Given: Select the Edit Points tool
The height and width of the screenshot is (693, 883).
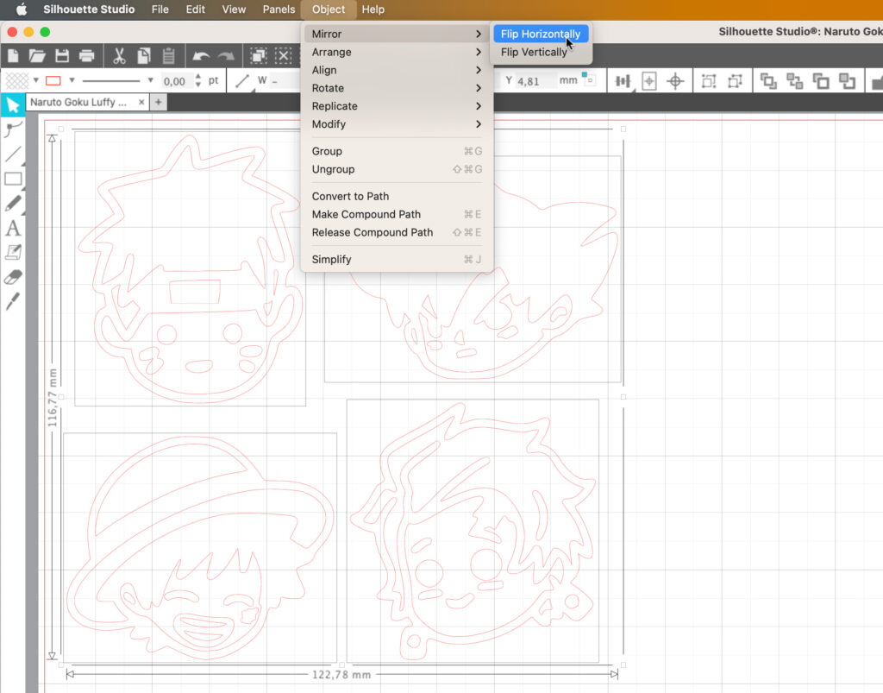Looking at the screenshot, I should 12,130.
